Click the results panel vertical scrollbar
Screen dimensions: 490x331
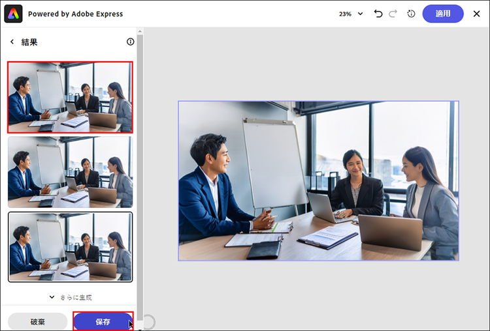[x=139, y=163]
